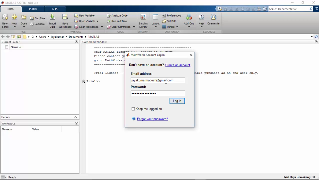The image size is (319, 180).
Task: Click the address bar search icon
Action: click(x=316, y=37)
